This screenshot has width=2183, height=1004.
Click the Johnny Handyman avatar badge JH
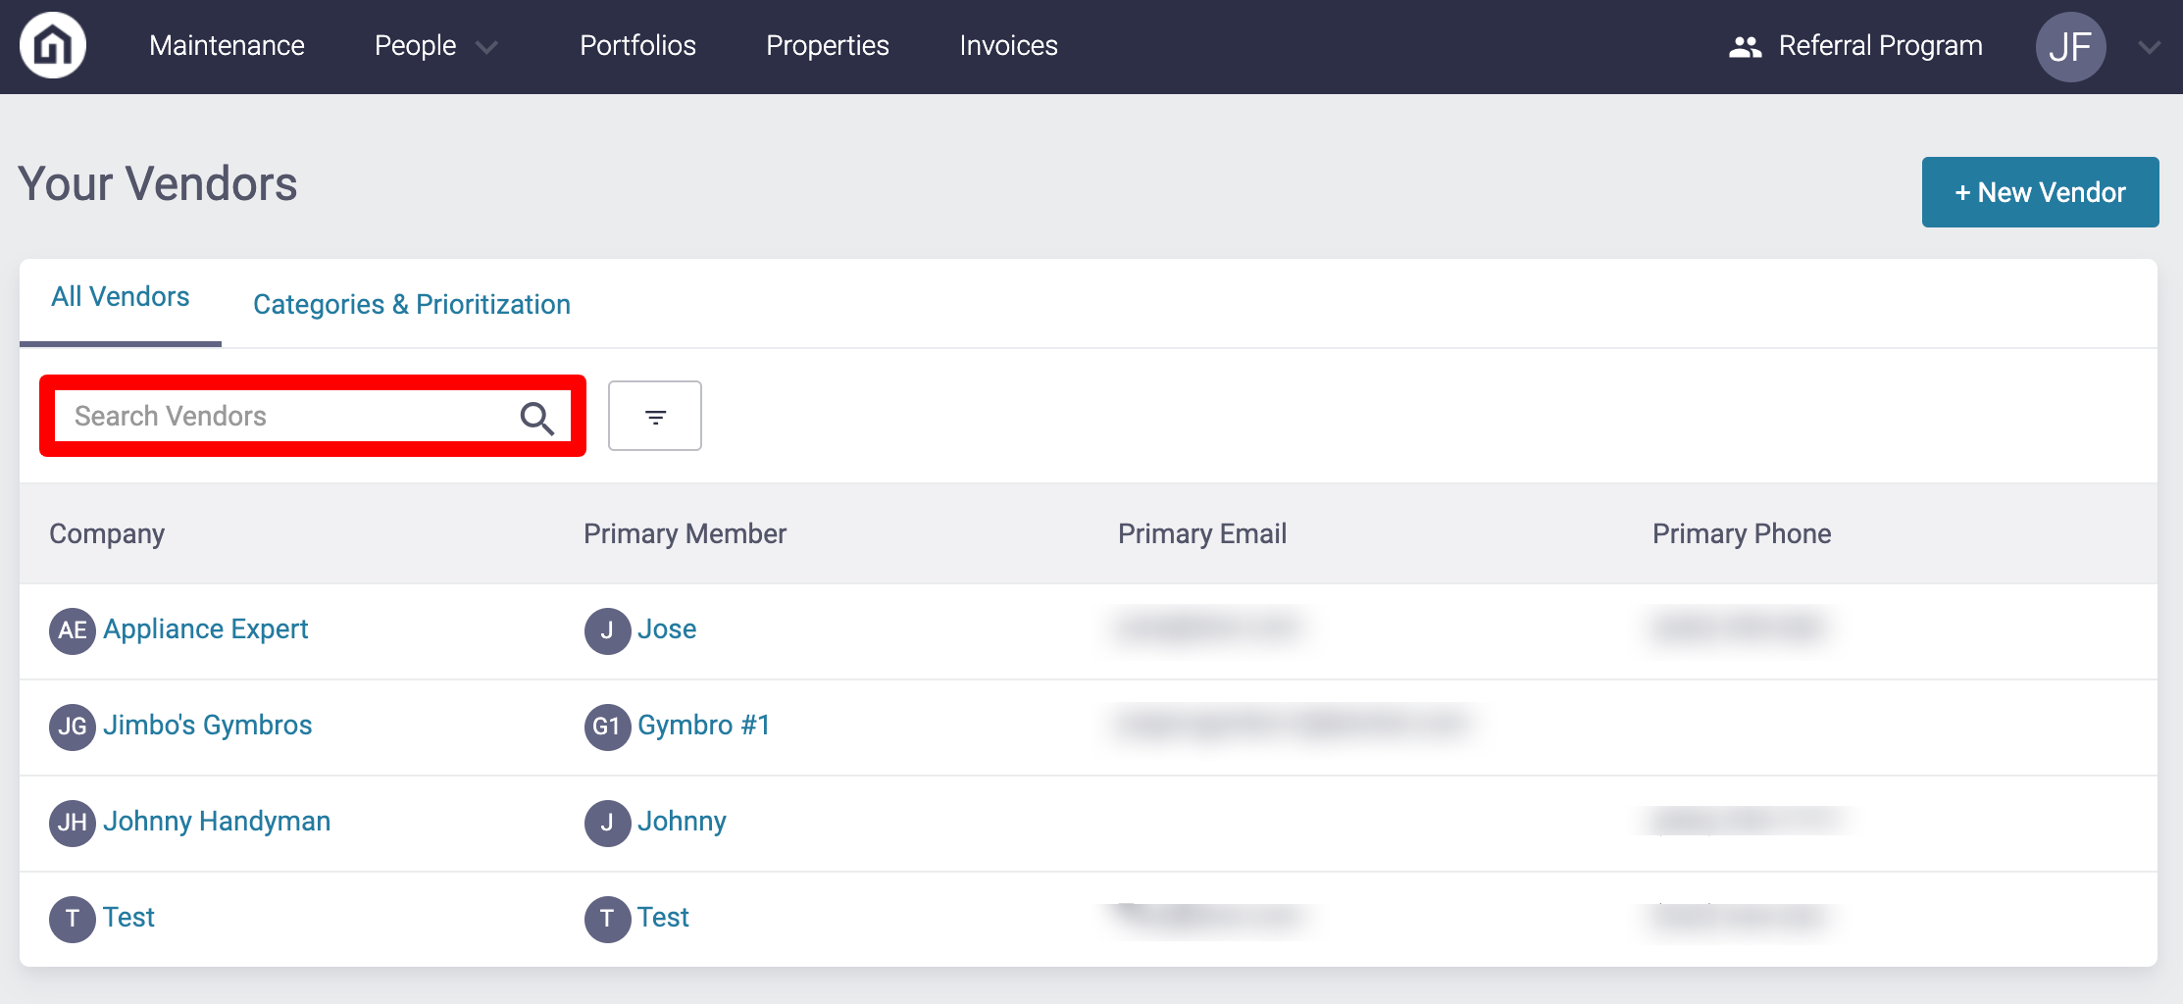pyautogui.click(x=72, y=823)
